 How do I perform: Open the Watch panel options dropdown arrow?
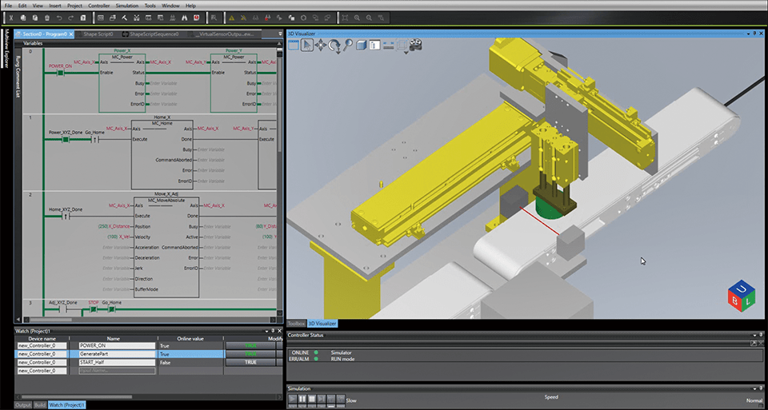[267, 331]
